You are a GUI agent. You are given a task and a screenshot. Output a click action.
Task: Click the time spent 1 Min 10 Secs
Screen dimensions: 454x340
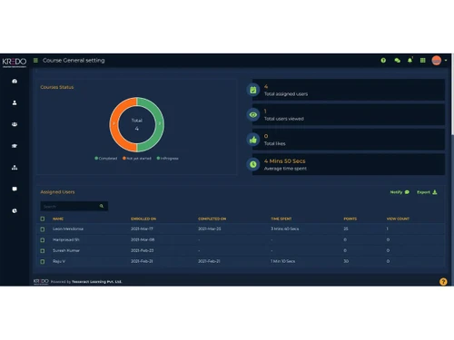[x=282, y=261]
